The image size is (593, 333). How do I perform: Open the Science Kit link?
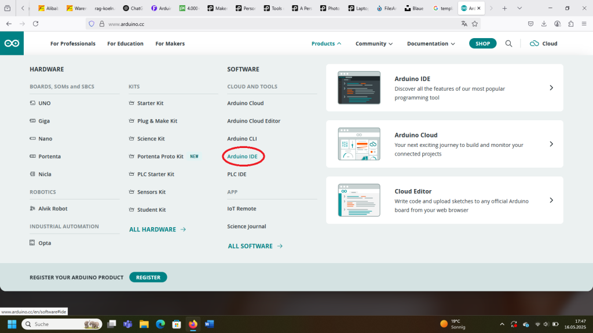pyautogui.click(x=147, y=139)
